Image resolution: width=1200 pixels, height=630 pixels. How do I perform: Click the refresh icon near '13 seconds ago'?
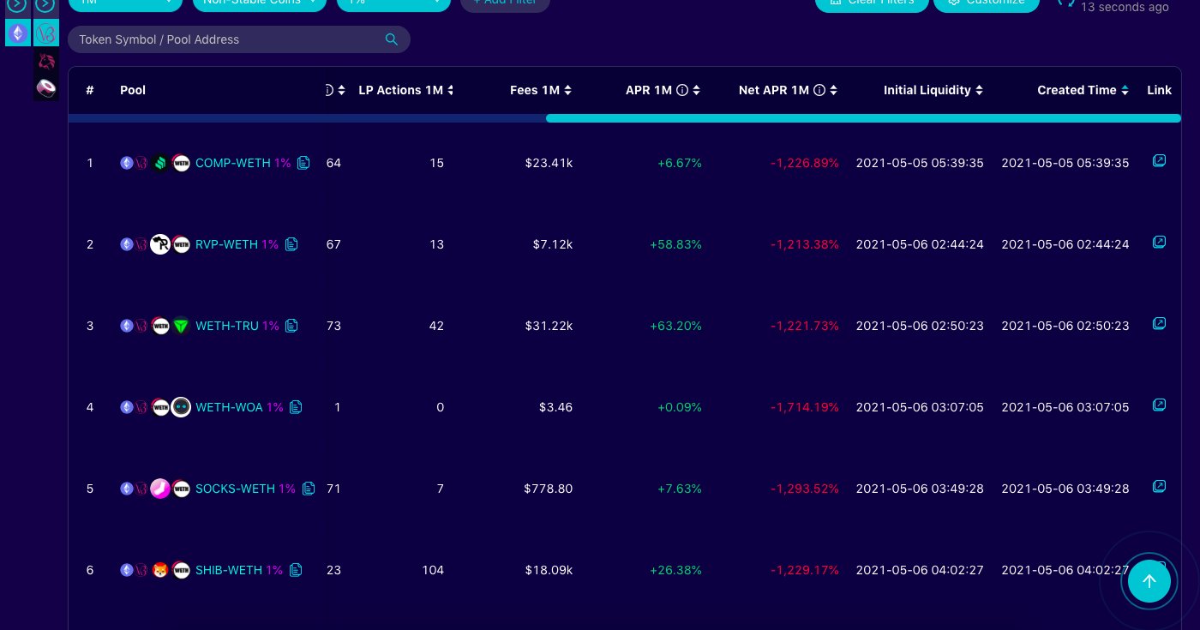(1065, 5)
